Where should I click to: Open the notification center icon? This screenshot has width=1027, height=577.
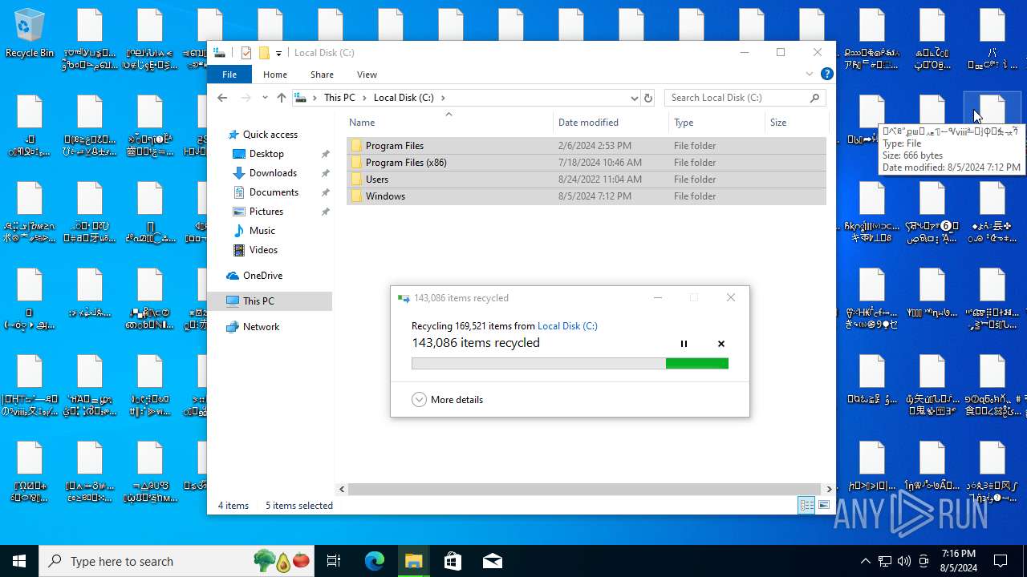[1001, 561]
